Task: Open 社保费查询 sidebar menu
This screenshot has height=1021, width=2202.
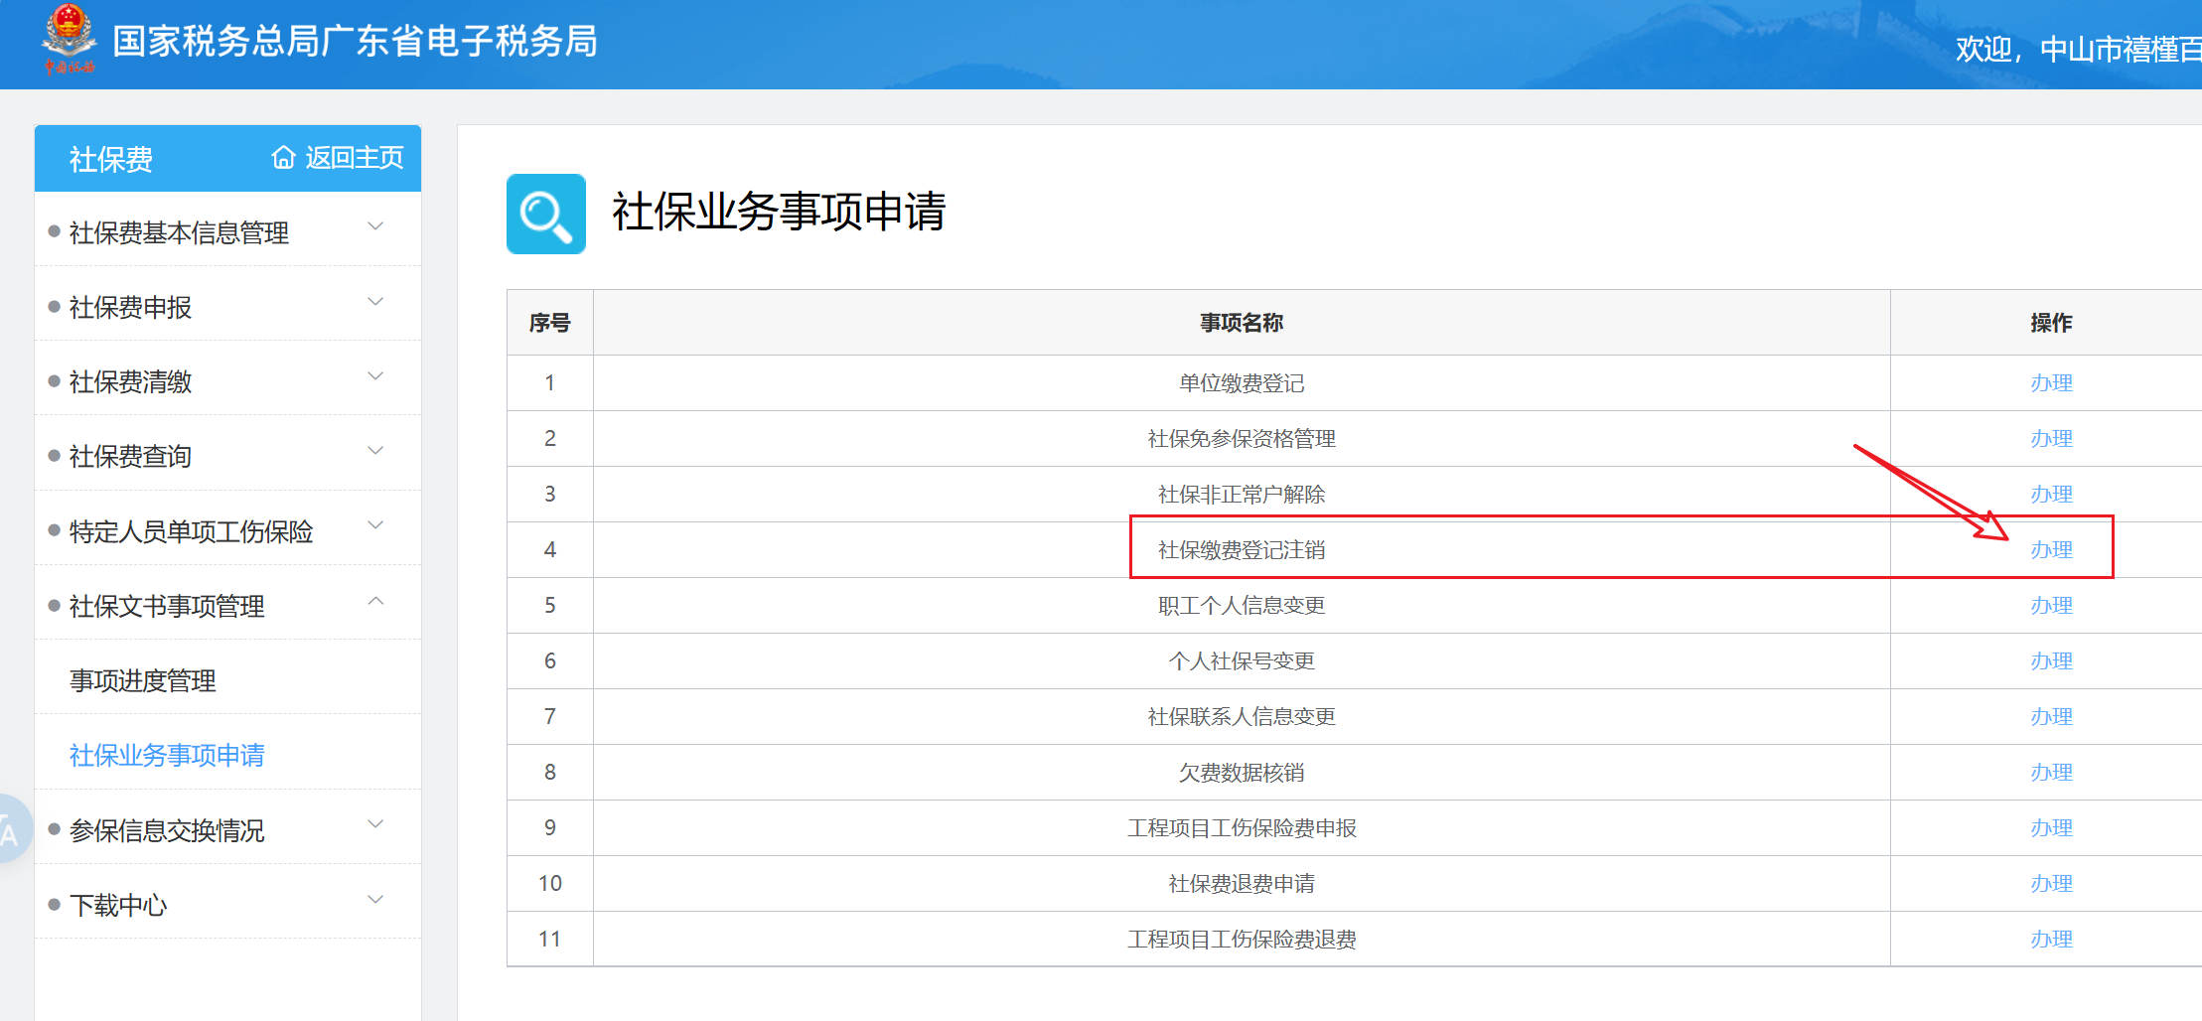Action: tap(130, 457)
